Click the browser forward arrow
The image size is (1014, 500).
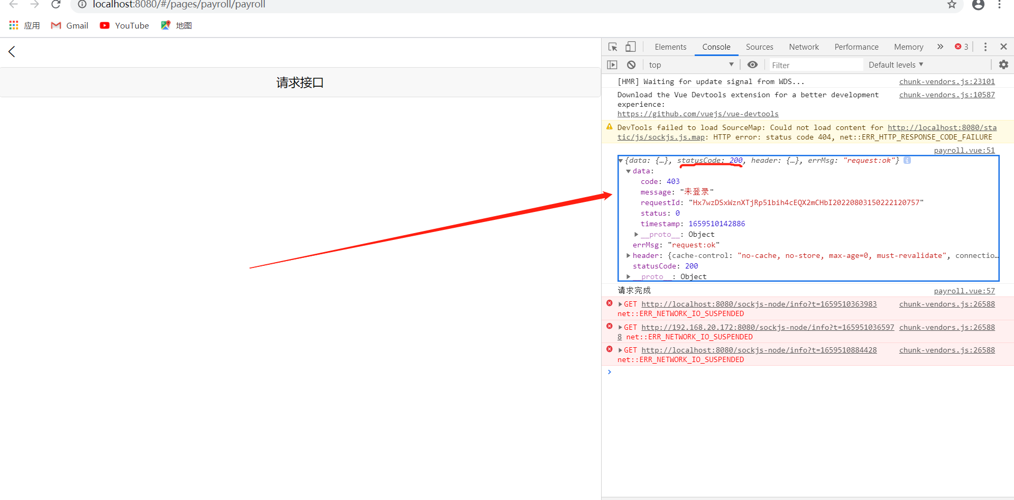(x=34, y=4)
